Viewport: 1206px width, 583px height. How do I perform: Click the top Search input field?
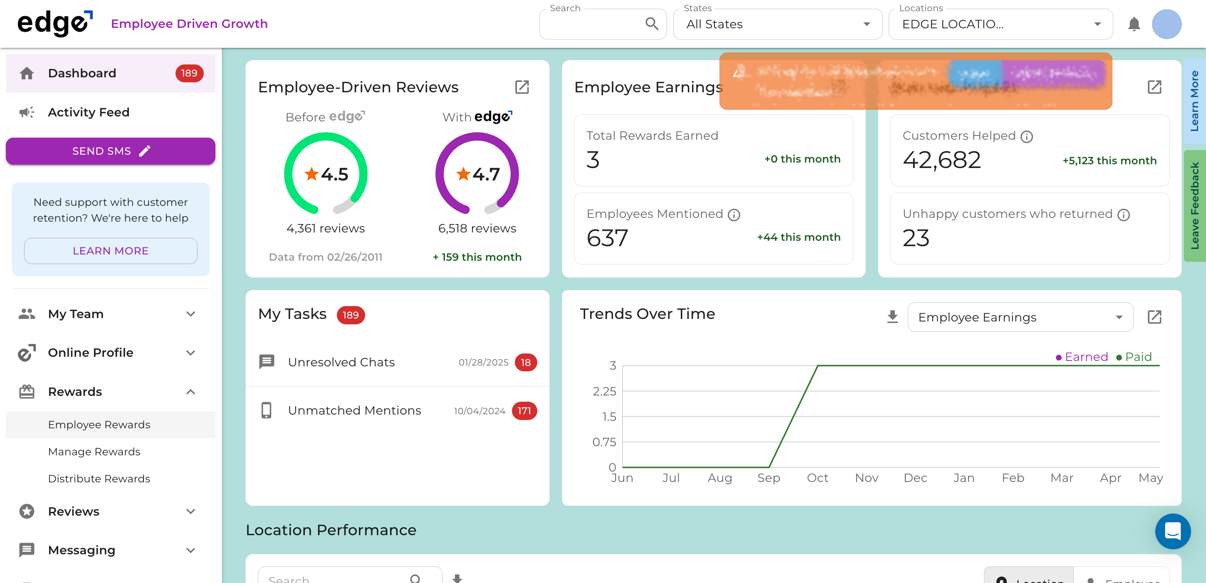point(603,24)
